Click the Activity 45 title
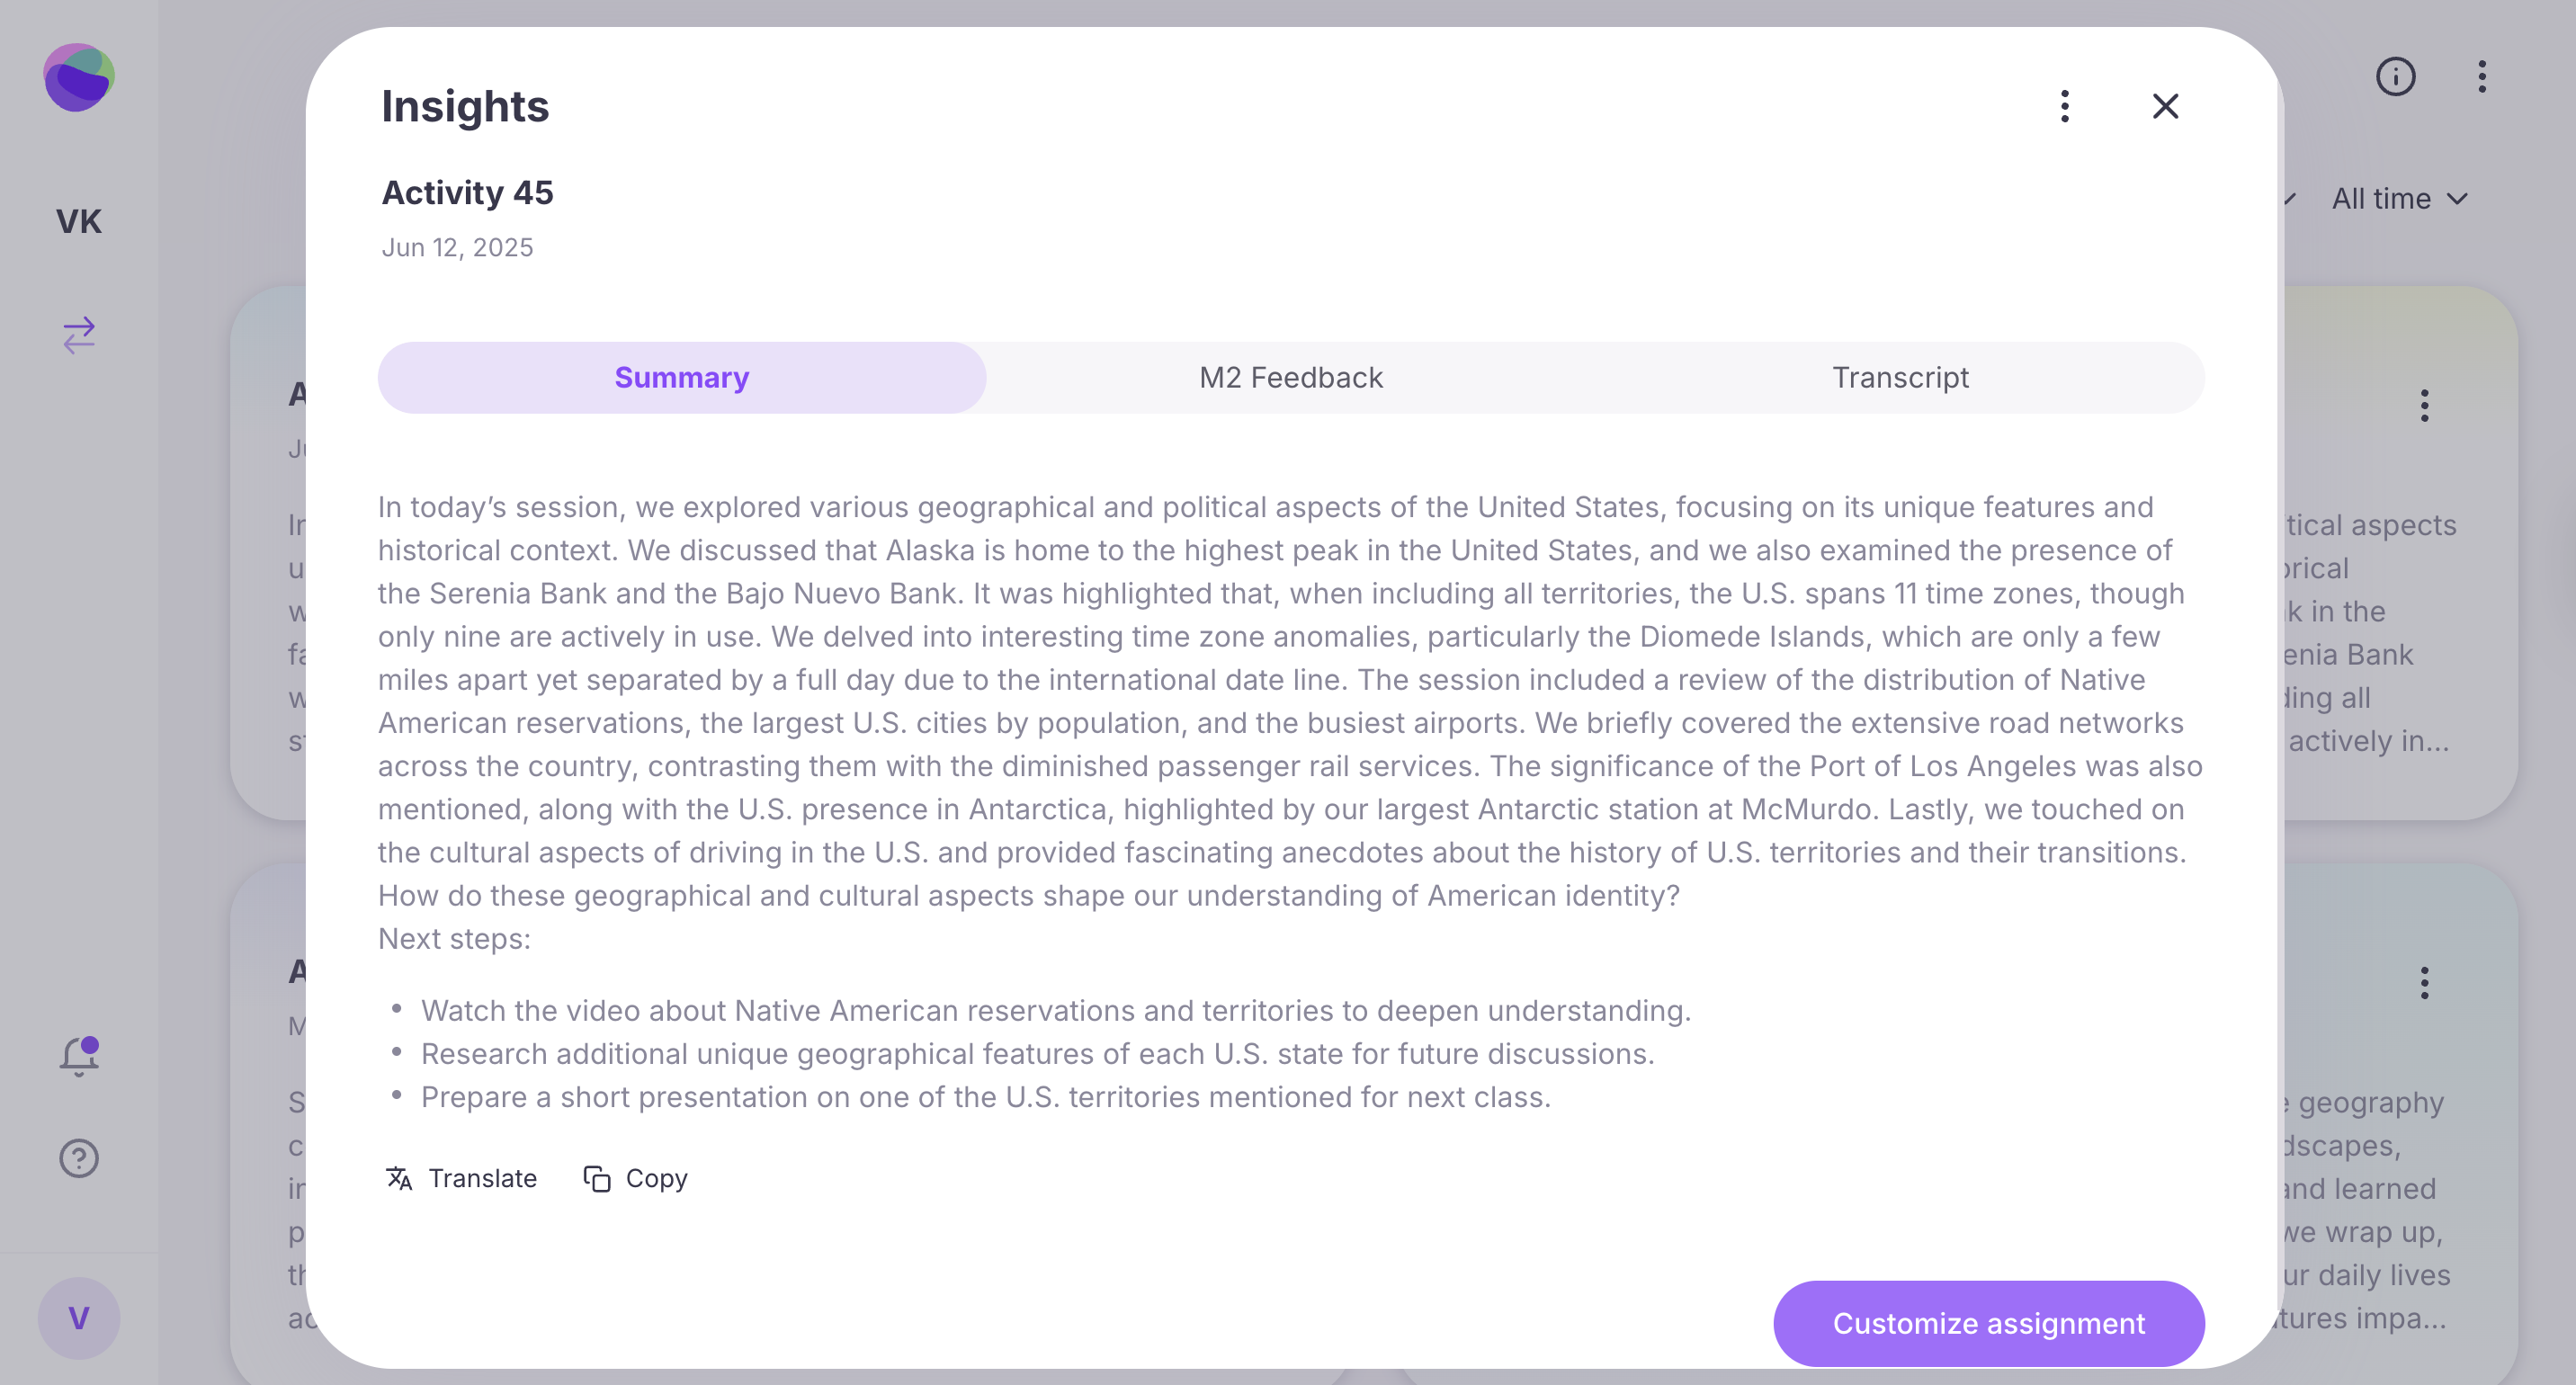Image resolution: width=2576 pixels, height=1385 pixels. pos(467,192)
